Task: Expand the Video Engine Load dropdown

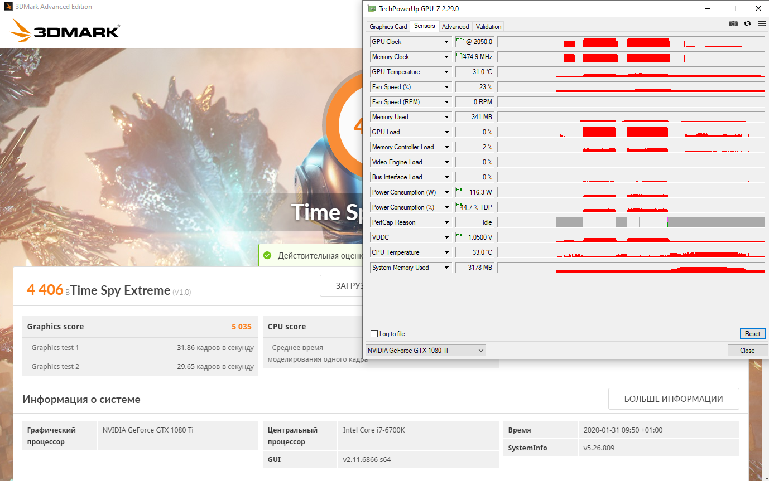Action: tap(446, 162)
